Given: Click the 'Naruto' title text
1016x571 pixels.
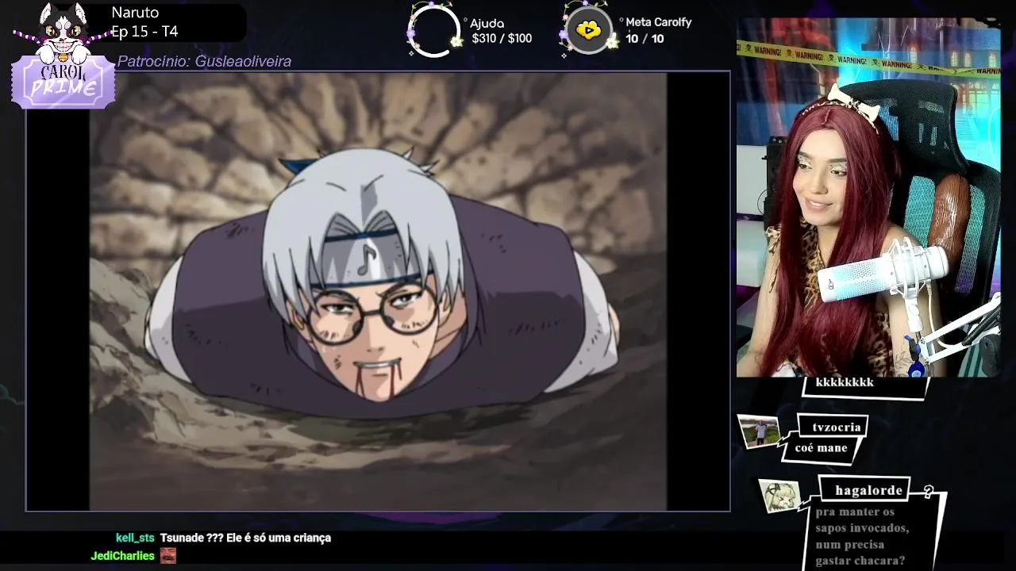Looking at the screenshot, I should click(x=135, y=13).
